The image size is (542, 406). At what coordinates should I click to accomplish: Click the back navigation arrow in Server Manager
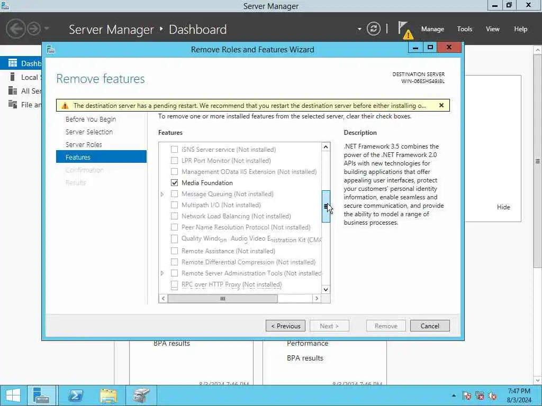(x=15, y=29)
